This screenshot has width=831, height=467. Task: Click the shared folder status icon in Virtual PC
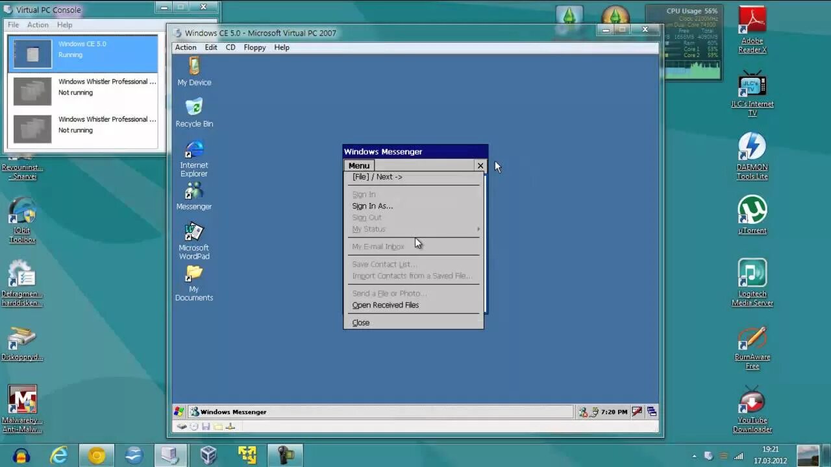[218, 426]
